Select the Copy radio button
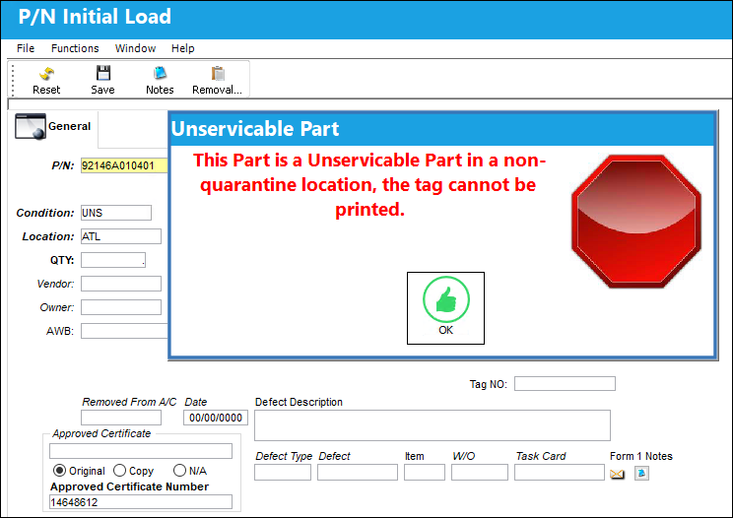 click(x=119, y=470)
